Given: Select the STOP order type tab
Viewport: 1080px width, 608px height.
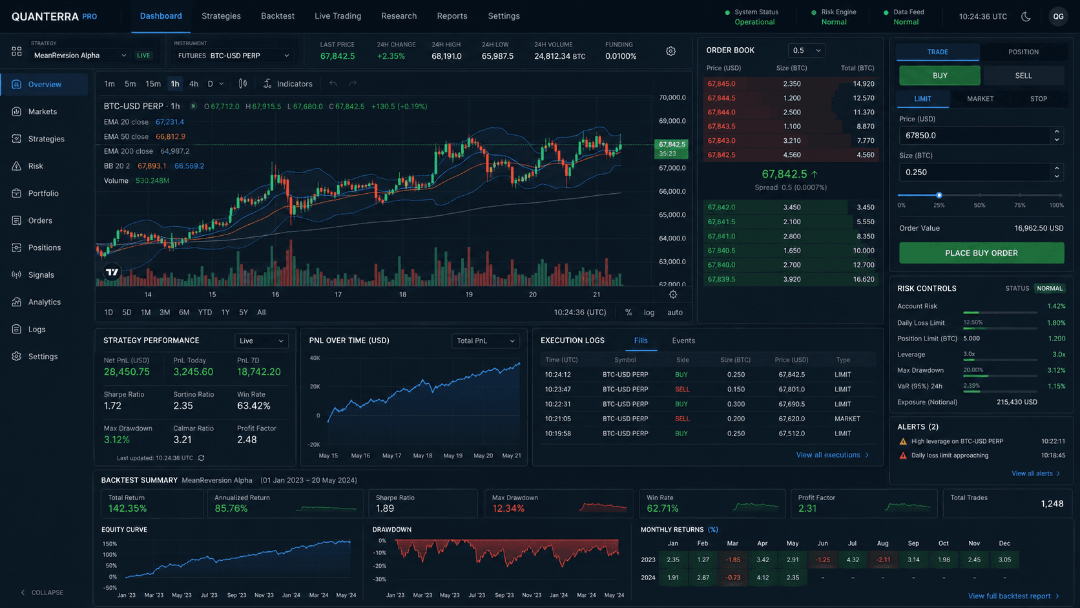Looking at the screenshot, I should pos(1039,99).
